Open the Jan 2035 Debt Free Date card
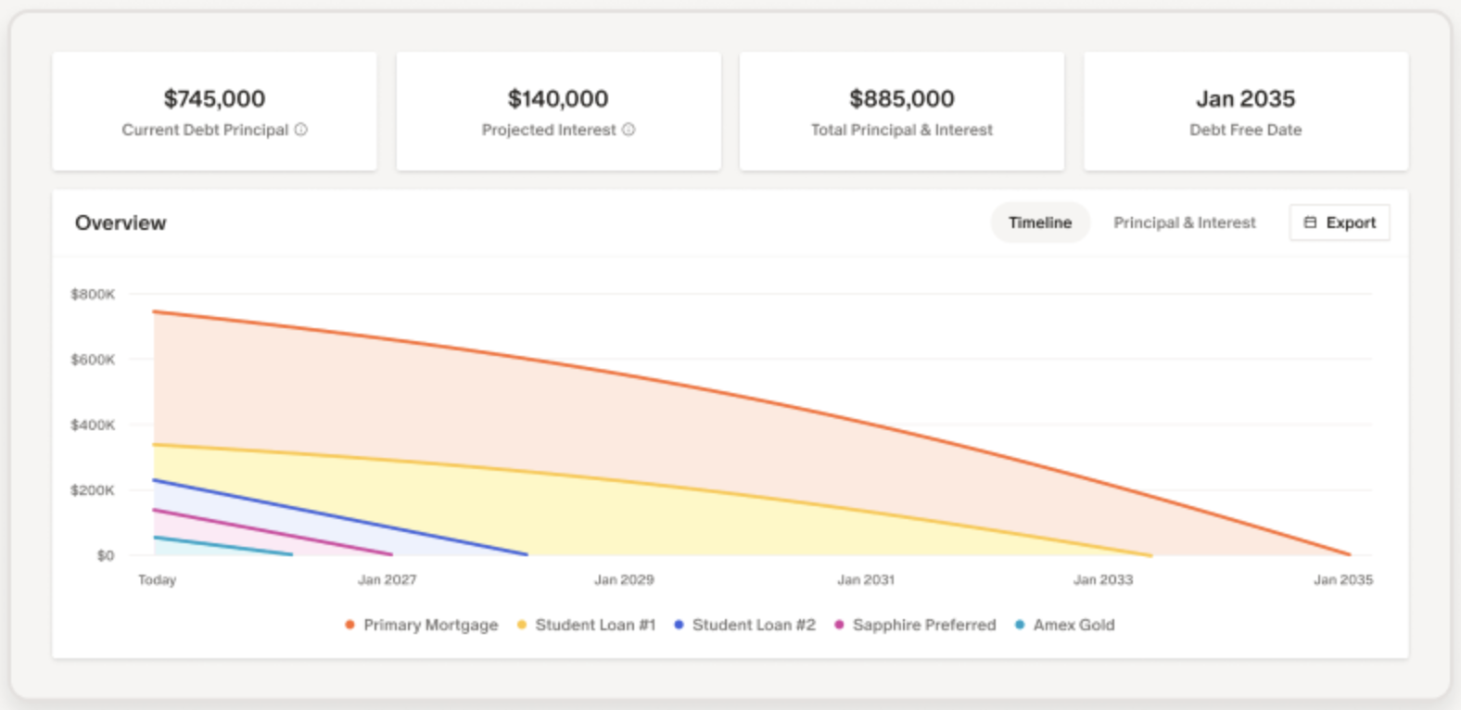 pyautogui.click(x=1245, y=111)
